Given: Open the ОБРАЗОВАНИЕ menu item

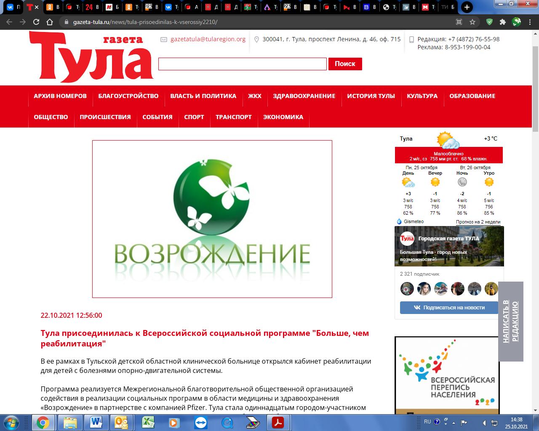Looking at the screenshot, I should tap(472, 96).
